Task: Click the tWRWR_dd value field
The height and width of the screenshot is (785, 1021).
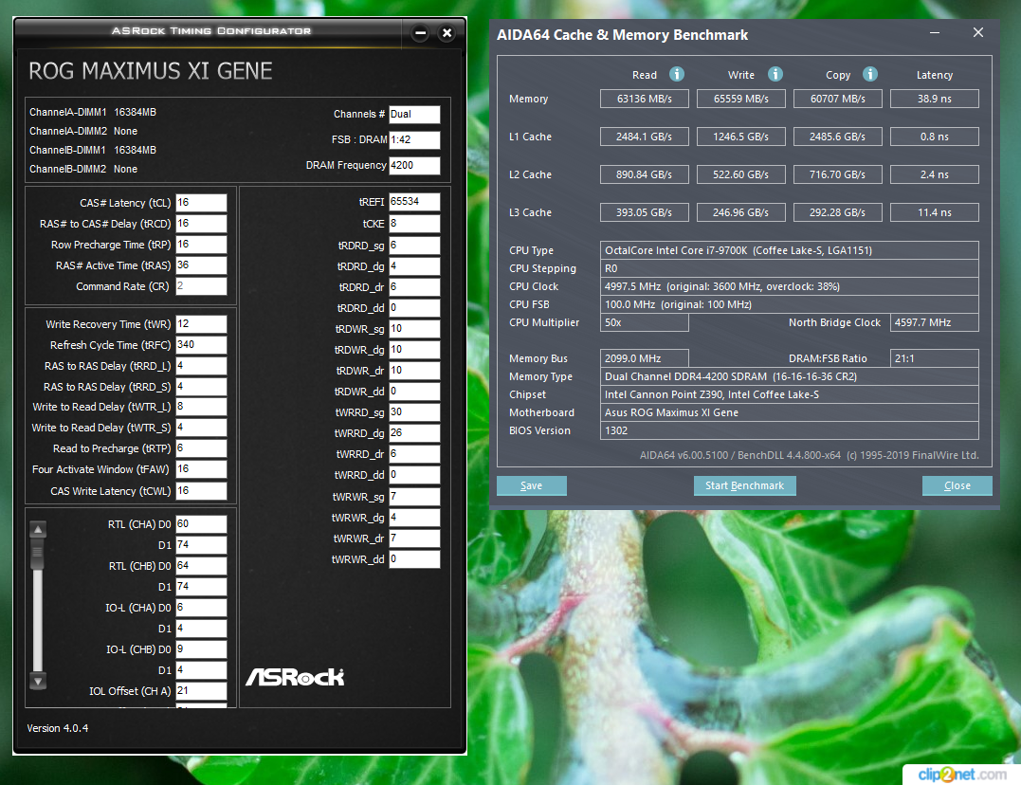Action: pyautogui.click(x=415, y=559)
